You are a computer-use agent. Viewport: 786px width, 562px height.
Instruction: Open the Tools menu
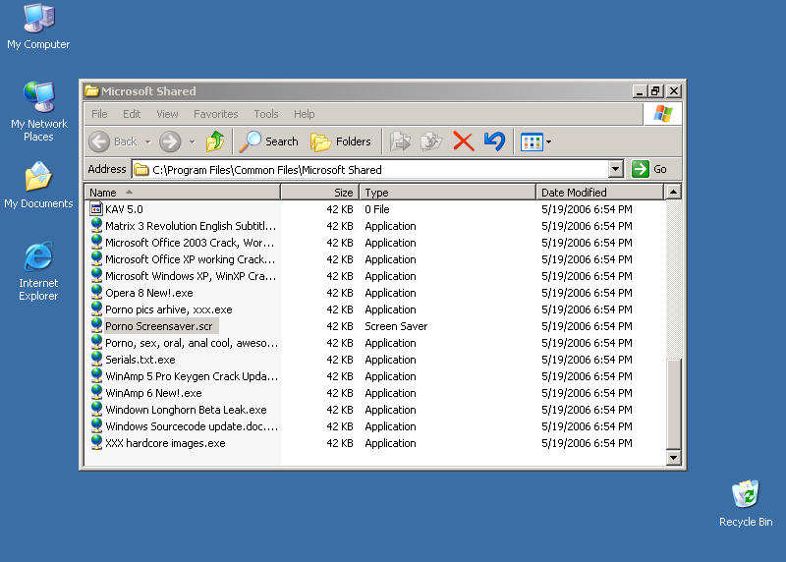tap(265, 114)
